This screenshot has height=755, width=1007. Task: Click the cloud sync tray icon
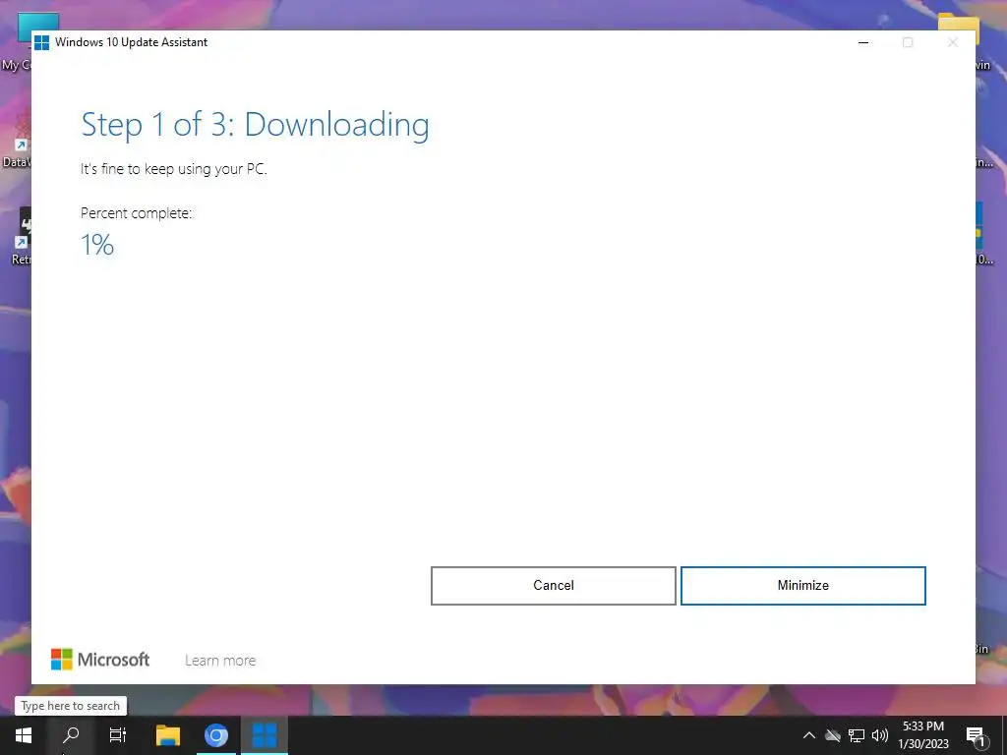coord(833,735)
